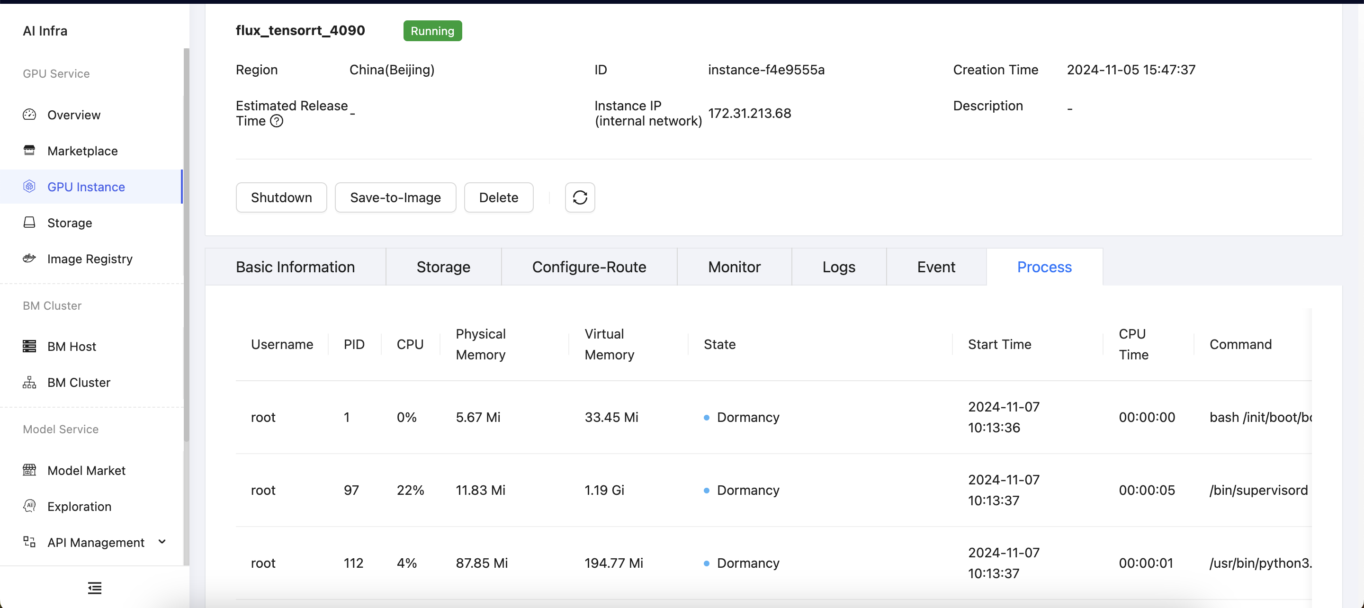This screenshot has width=1364, height=608.
Task: Click the Overview gauge icon
Action: point(29,115)
